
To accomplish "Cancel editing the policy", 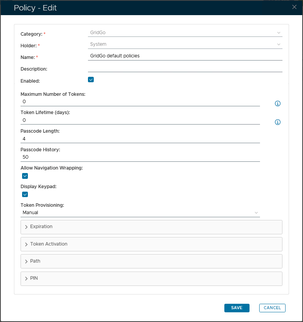I will (x=272, y=308).
